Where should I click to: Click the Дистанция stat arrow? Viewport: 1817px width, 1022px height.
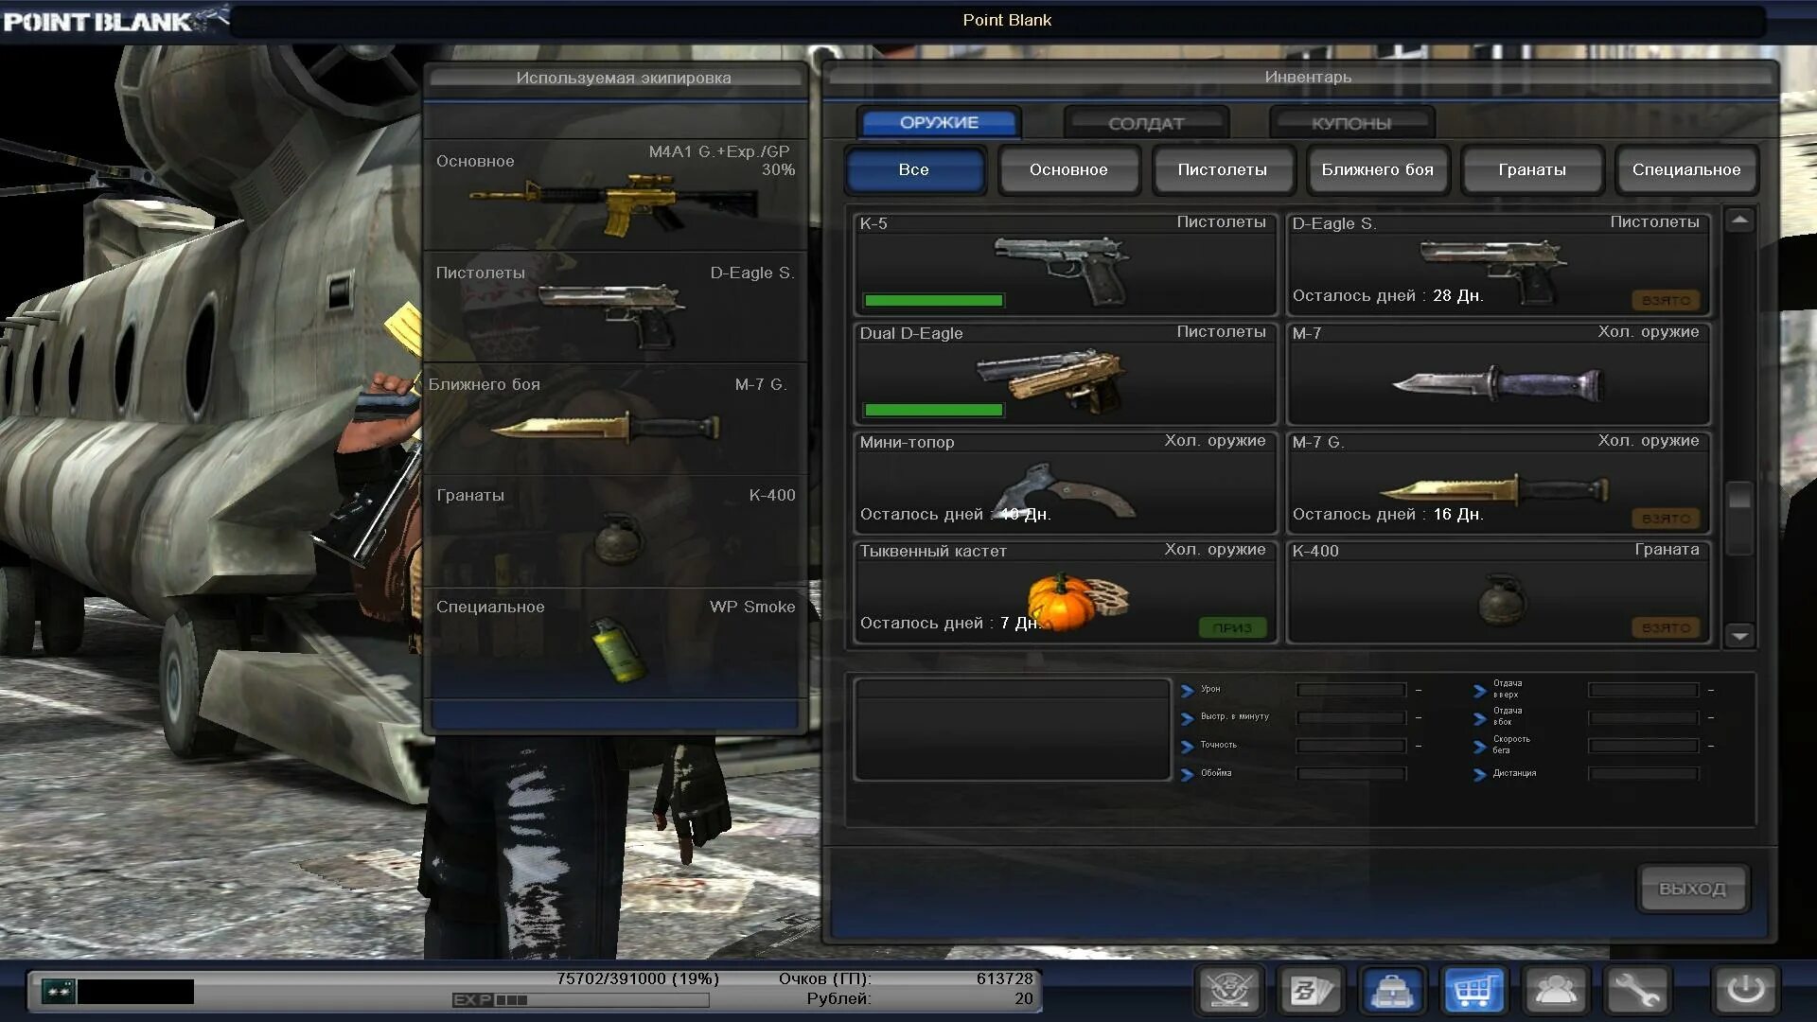1480,775
